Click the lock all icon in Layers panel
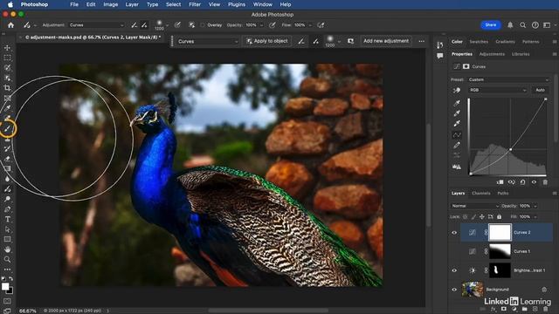 pyautogui.click(x=499, y=216)
